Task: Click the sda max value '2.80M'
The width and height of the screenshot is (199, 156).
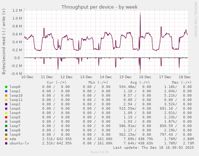Action: tap(188, 139)
